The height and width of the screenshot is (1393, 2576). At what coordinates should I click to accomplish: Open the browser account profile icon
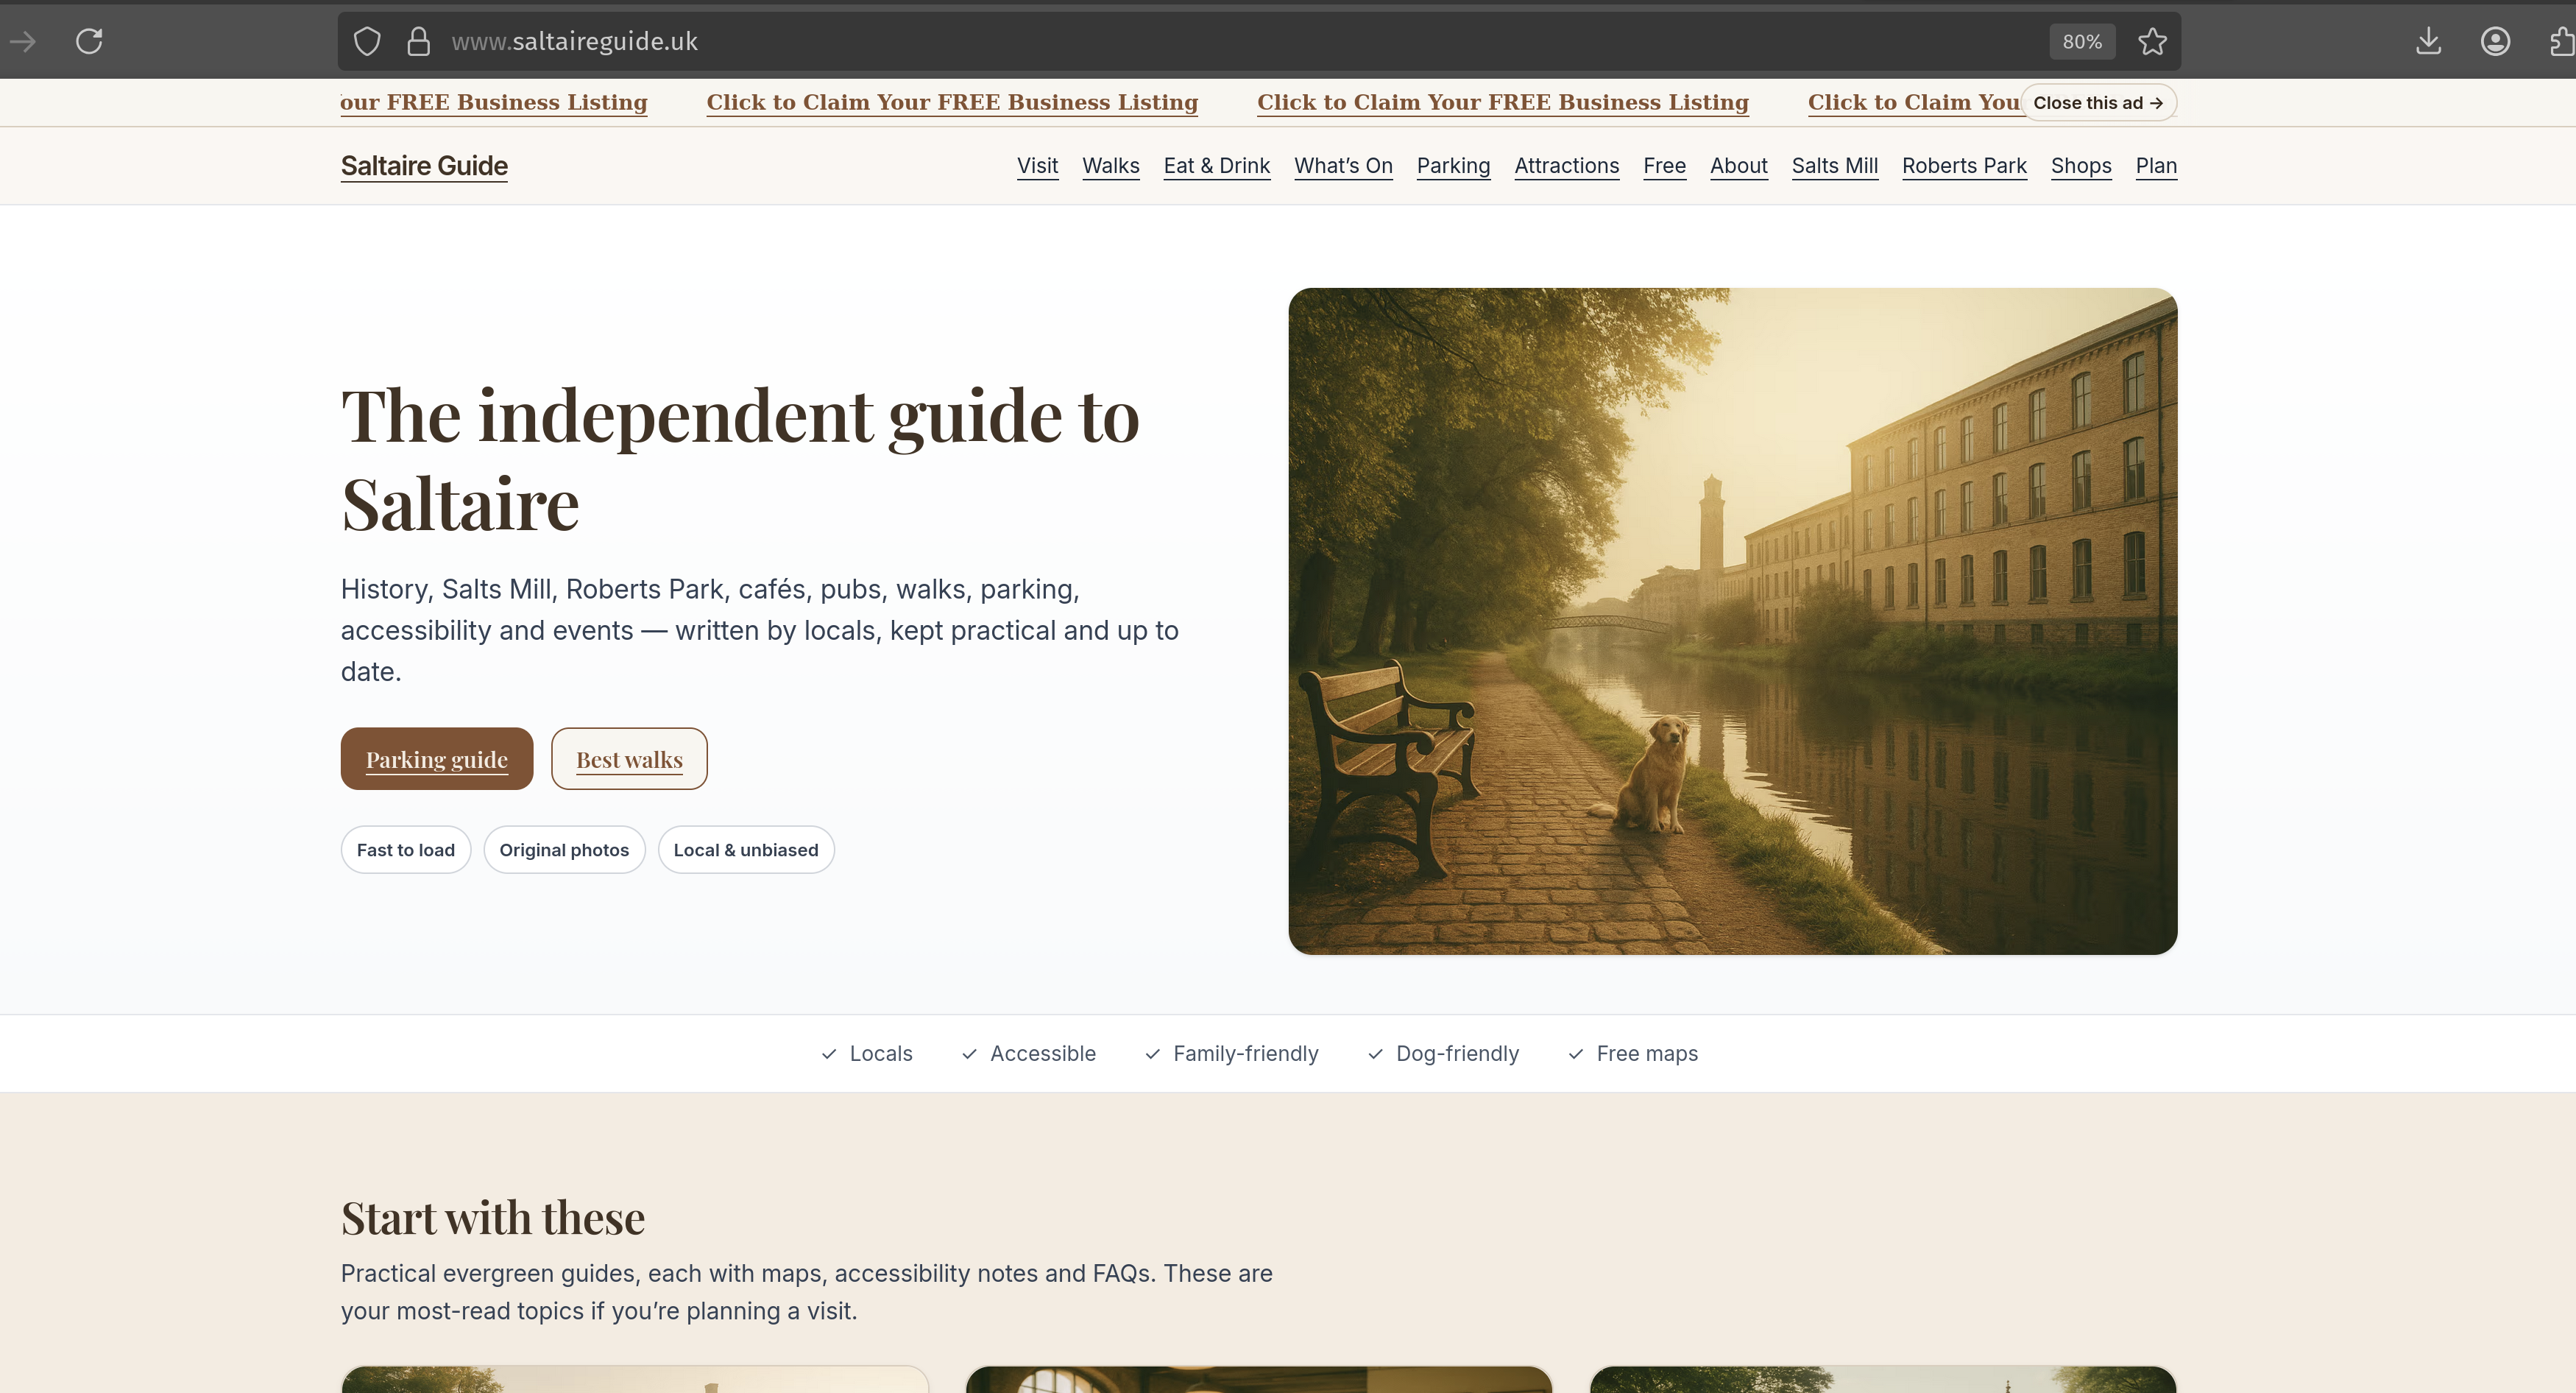click(2495, 41)
